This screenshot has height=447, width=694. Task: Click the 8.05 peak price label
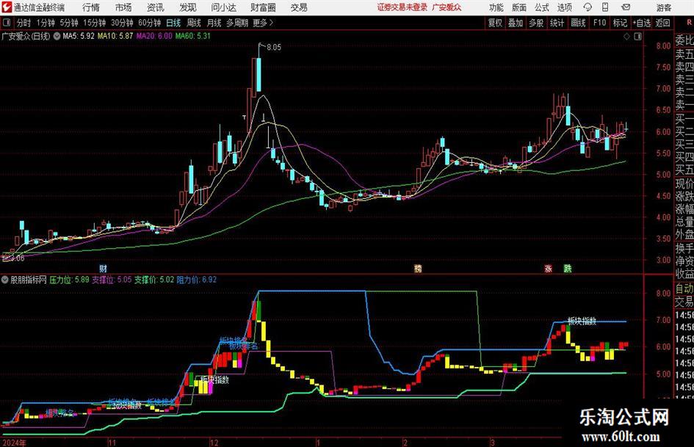(x=273, y=48)
